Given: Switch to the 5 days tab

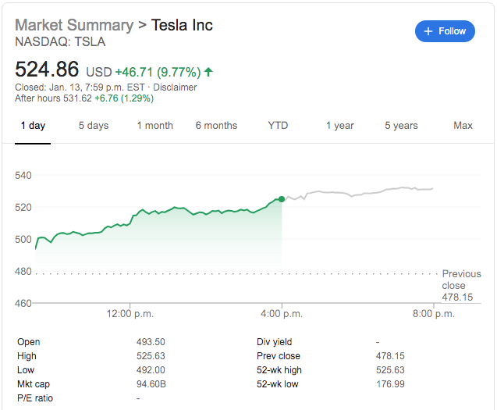Looking at the screenshot, I should tap(94, 126).
